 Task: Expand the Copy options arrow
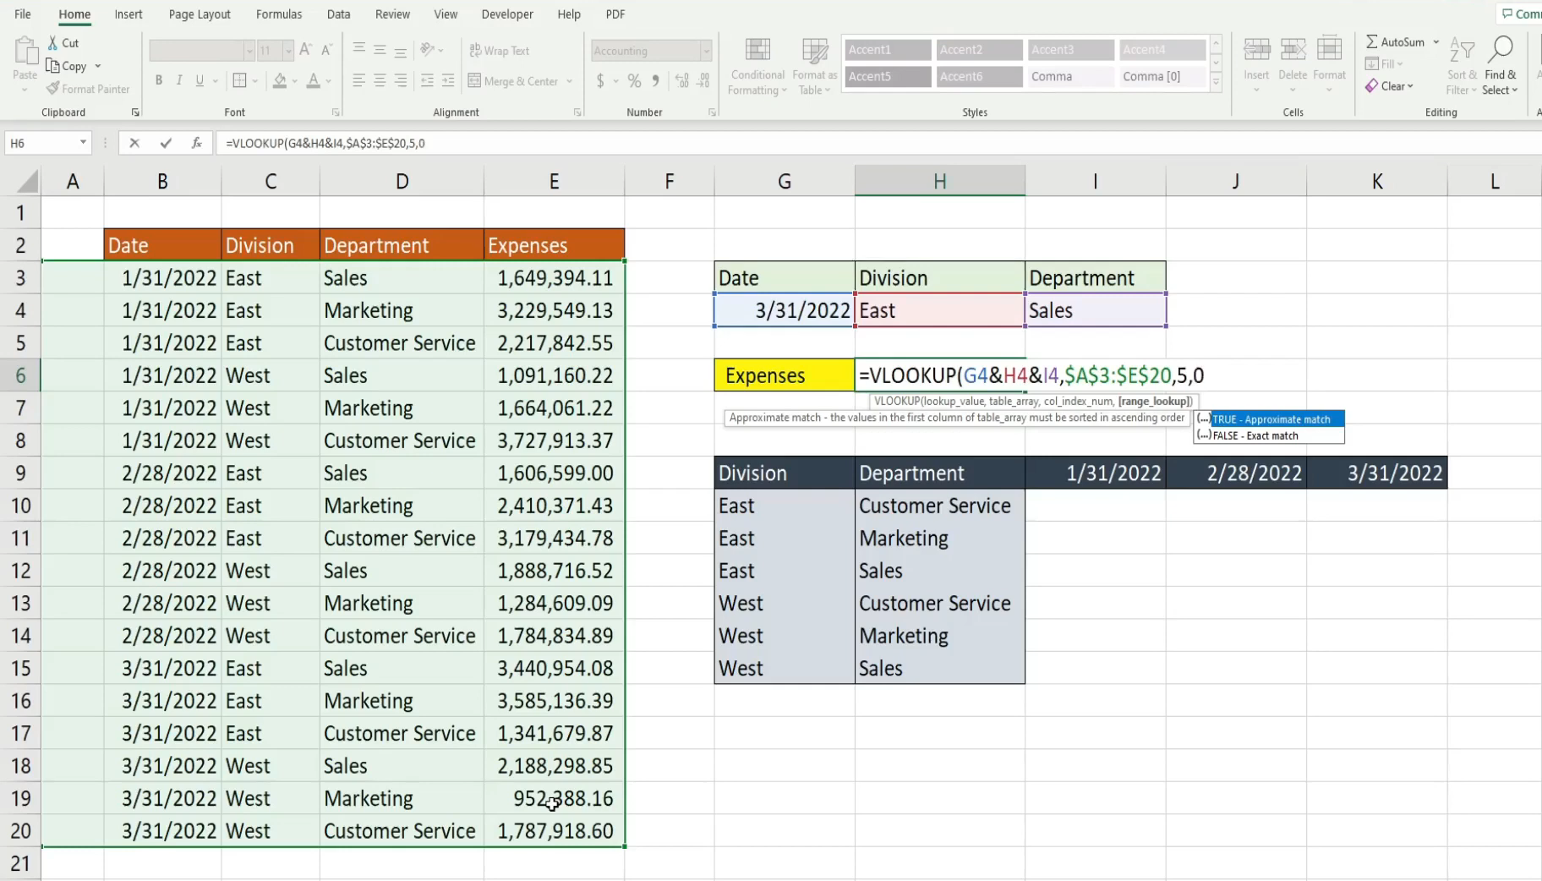[x=98, y=66]
